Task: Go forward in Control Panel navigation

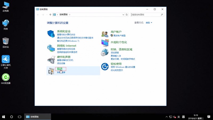Action: click(x=43, y=15)
